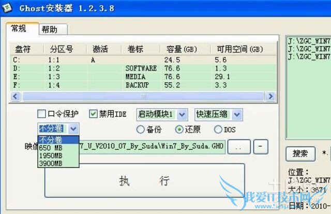Click the 盘符 column header
The height and width of the screenshot is (214, 331).
[27, 49]
